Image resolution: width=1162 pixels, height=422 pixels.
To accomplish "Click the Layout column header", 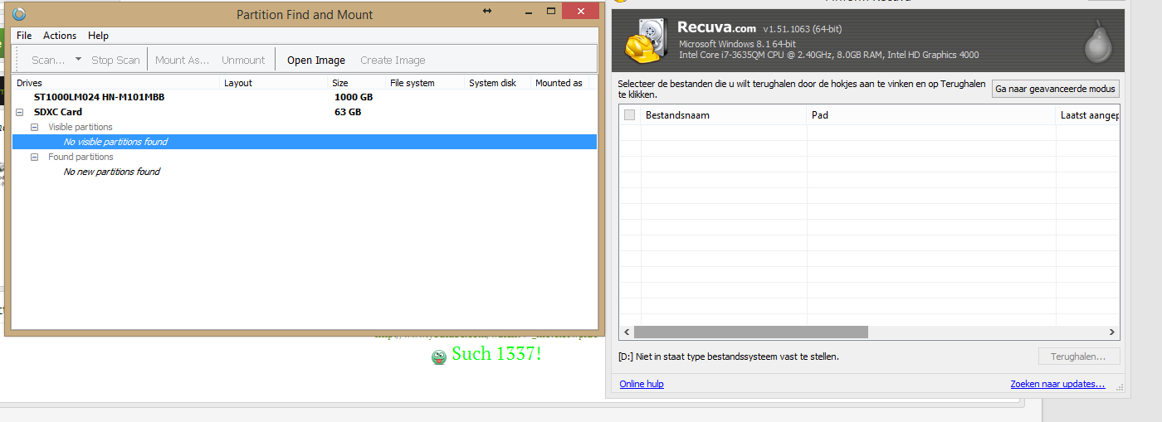I will pyautogui.click(x=274, y=83).
